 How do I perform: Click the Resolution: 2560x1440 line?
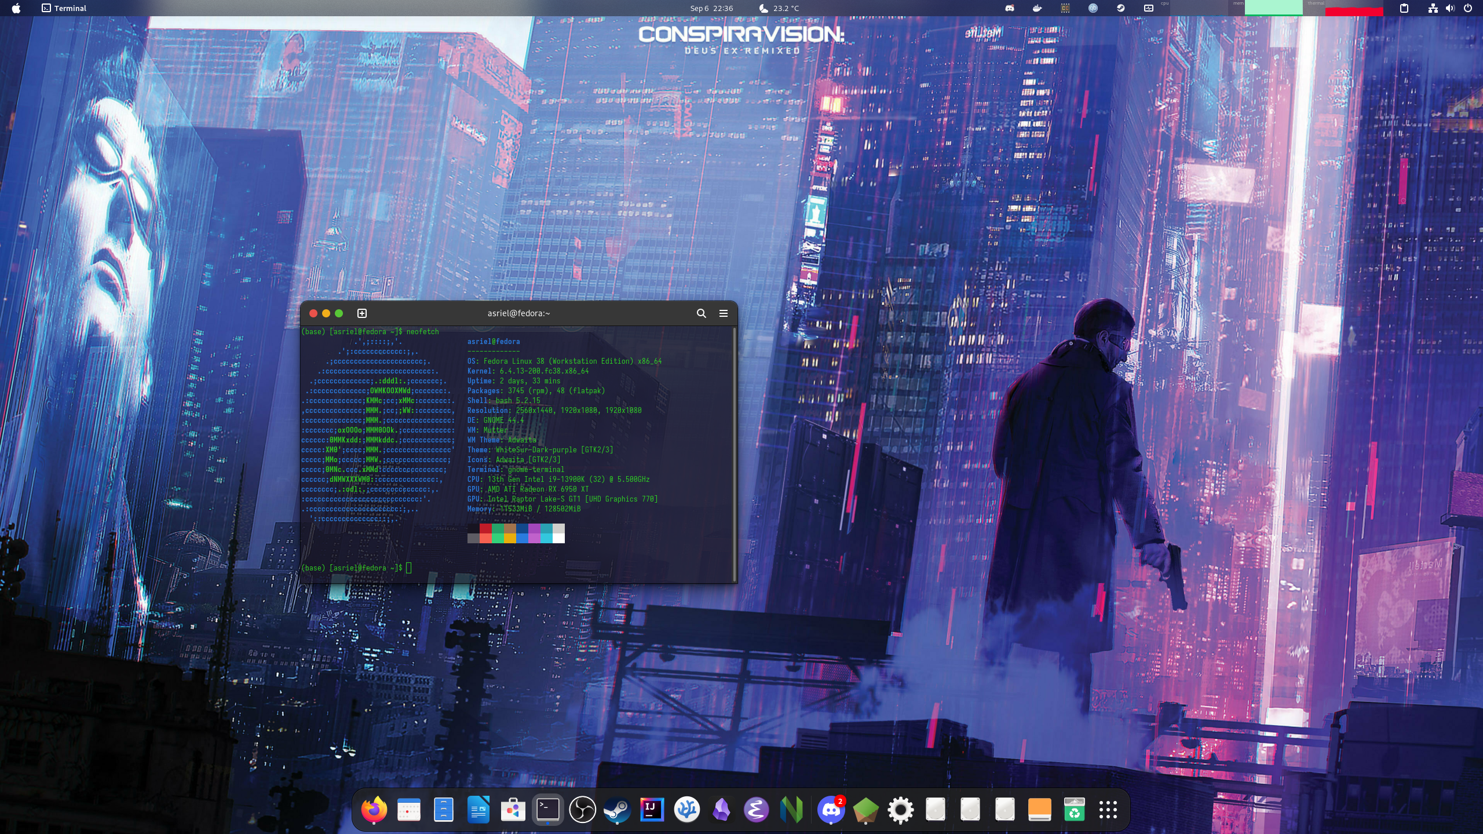point(554,411)
